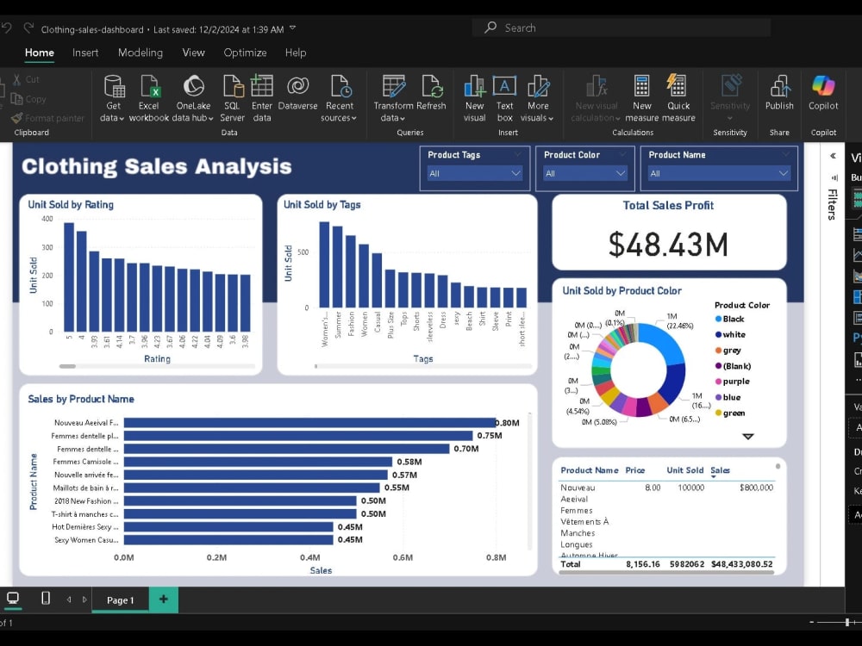
Task: Sort table by Sales column header
Action: point(720,470)
